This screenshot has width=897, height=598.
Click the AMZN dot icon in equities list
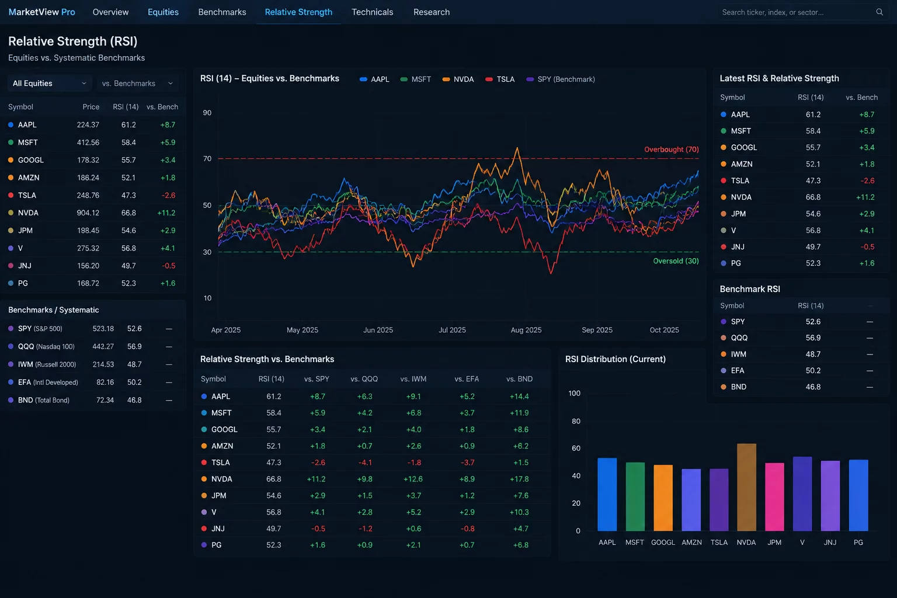pyautogui.click(x=11, y=178)
